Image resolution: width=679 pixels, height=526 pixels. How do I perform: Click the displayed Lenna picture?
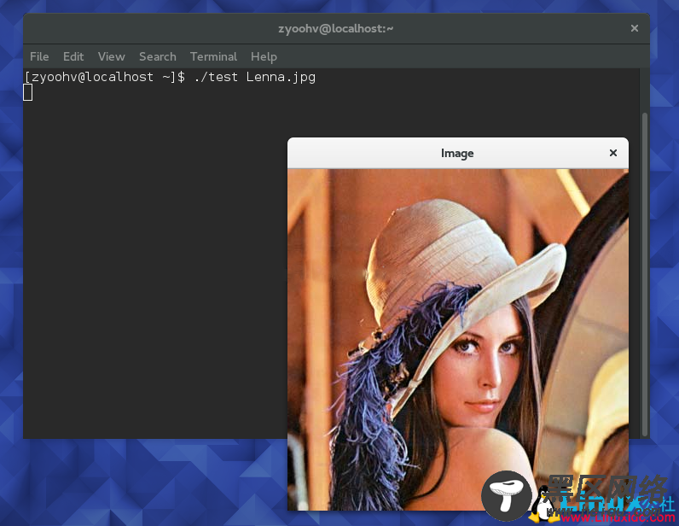tap(458, 340)
